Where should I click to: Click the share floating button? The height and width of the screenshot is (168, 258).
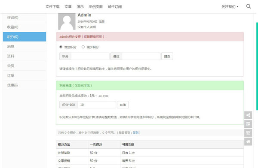248,115
